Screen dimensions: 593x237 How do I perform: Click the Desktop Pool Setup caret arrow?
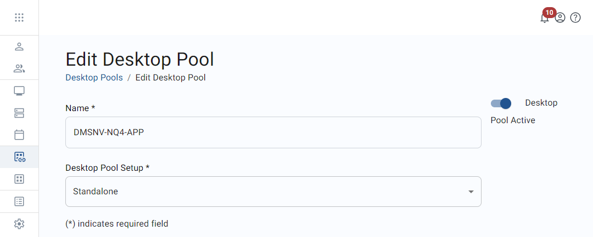471,192
